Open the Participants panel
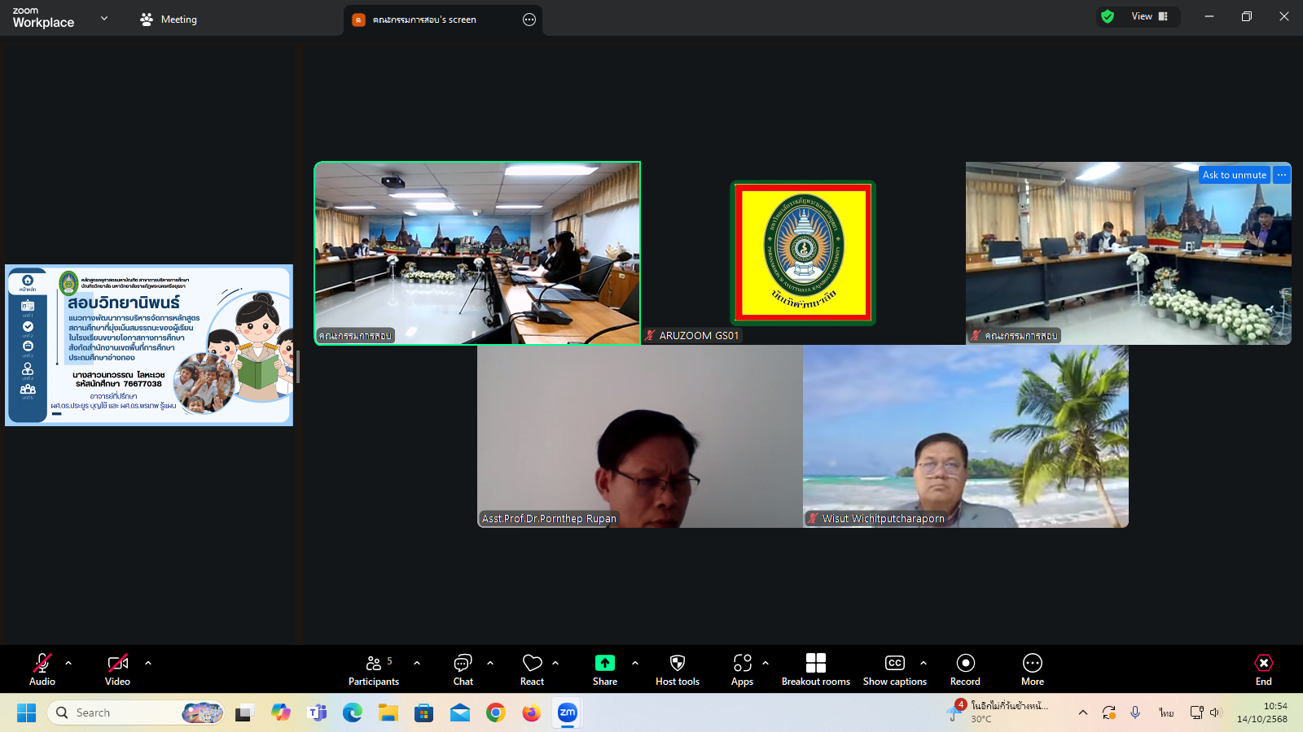 coord(374,669)
